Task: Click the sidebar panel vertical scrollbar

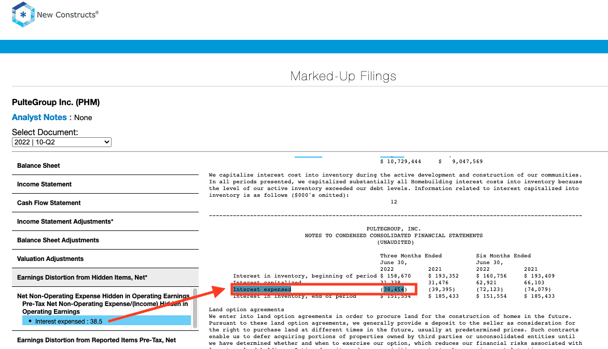Action: 195,308
